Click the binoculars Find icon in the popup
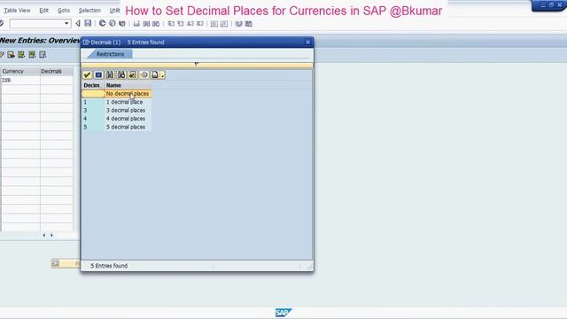 (110, 74)
